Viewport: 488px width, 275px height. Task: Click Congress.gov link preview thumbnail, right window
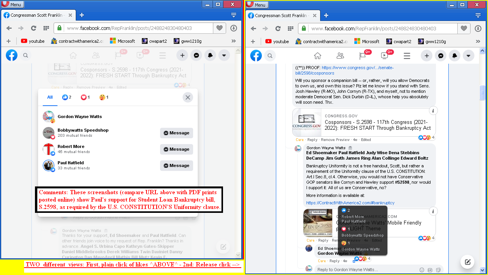(307, 122)
